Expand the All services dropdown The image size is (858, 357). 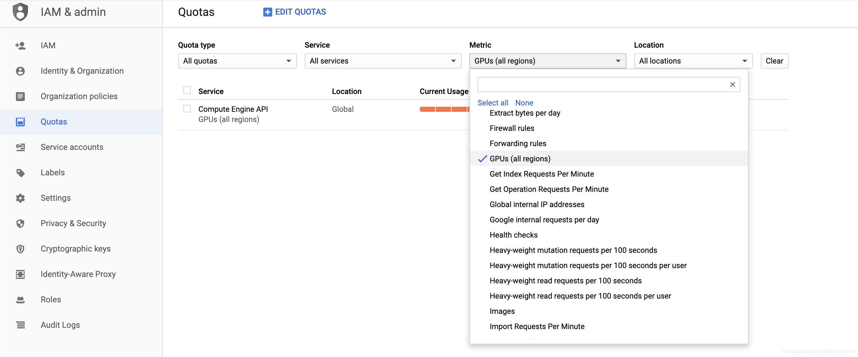coord(383,61)
